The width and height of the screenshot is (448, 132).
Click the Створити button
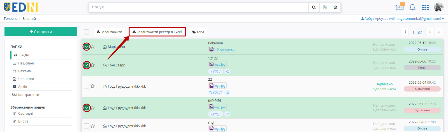click(x=41, y=32)
